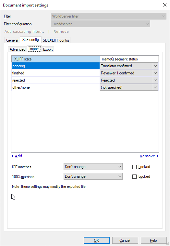Open the Filter dropdown showing WorldServer filter
The height and width of the screenshot is (246, 170).
[109, 16]
